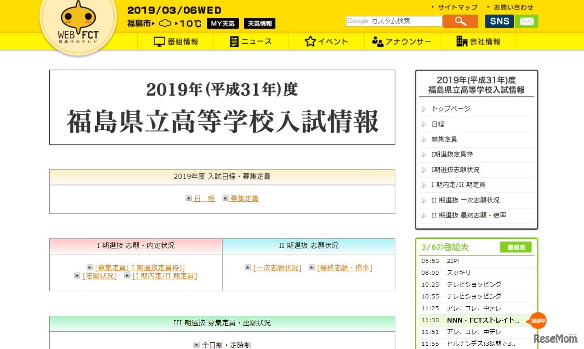
Task: Open the アナウンサー people icon
Action: 379,41
